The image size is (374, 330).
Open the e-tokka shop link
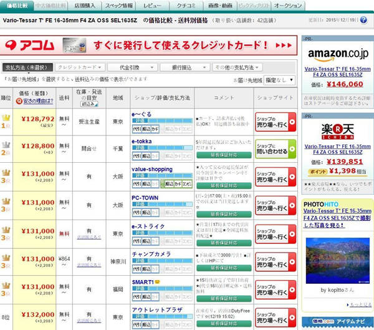pyautogui.click(x=141, y=142)
